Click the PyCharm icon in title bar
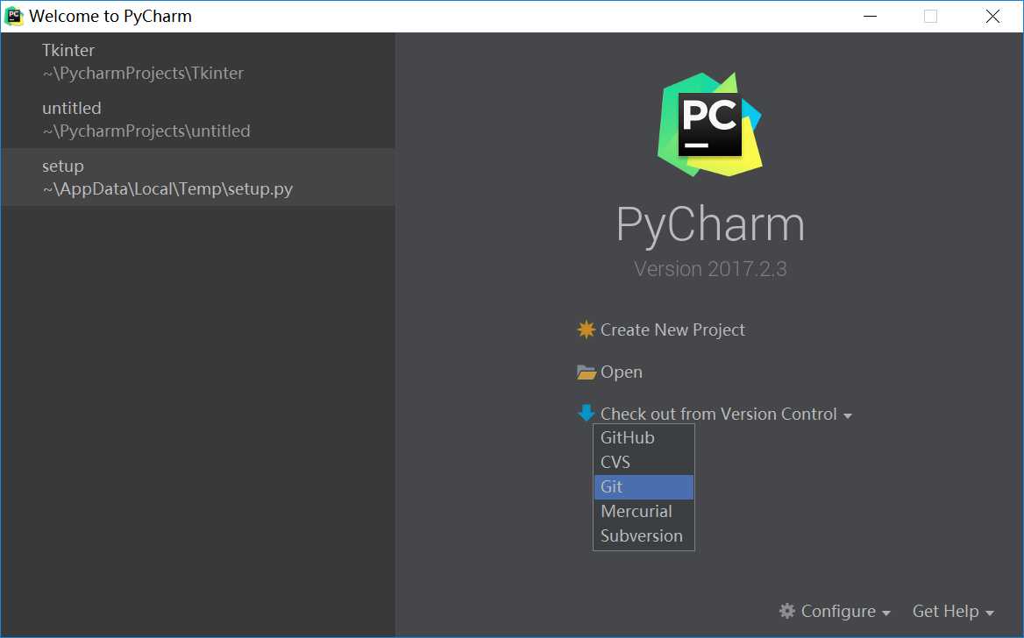Image resolution: width=1024 pixels, height=638 pixels. click(14, 17)
